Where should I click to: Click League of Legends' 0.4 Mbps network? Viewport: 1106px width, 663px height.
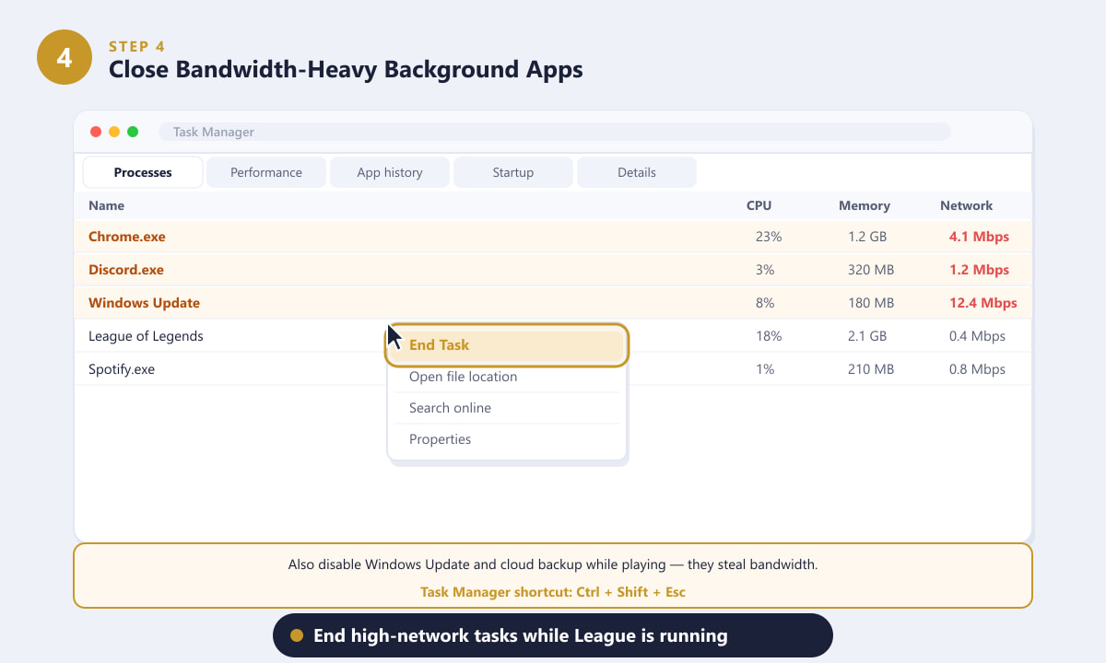[977, 336]
